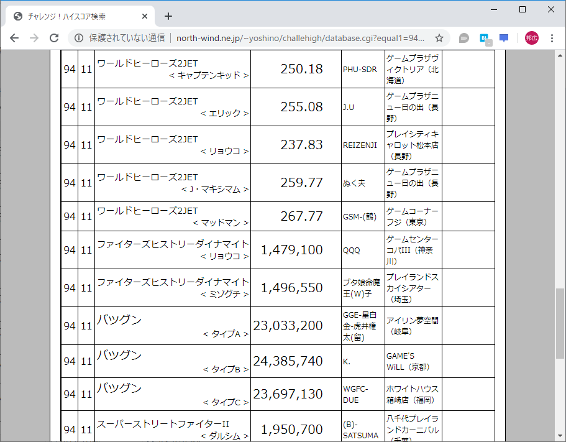Open the Chrome three-dot menu
566x442 pixels.
(551, 37)
